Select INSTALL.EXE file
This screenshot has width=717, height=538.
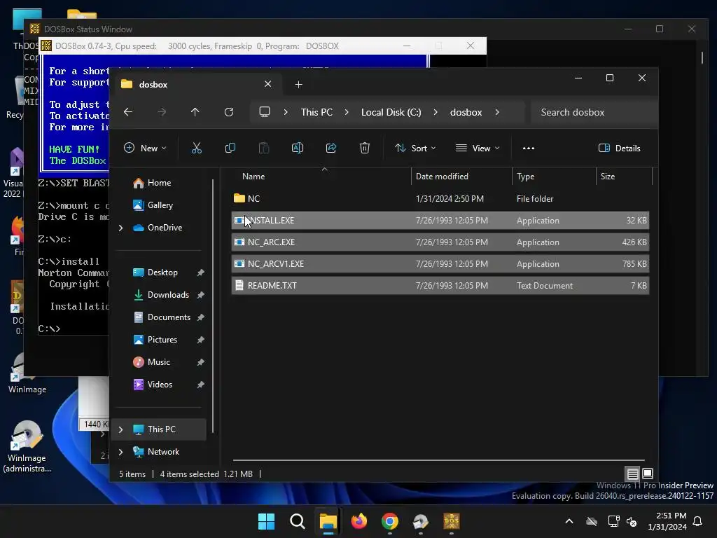[440, 221]
